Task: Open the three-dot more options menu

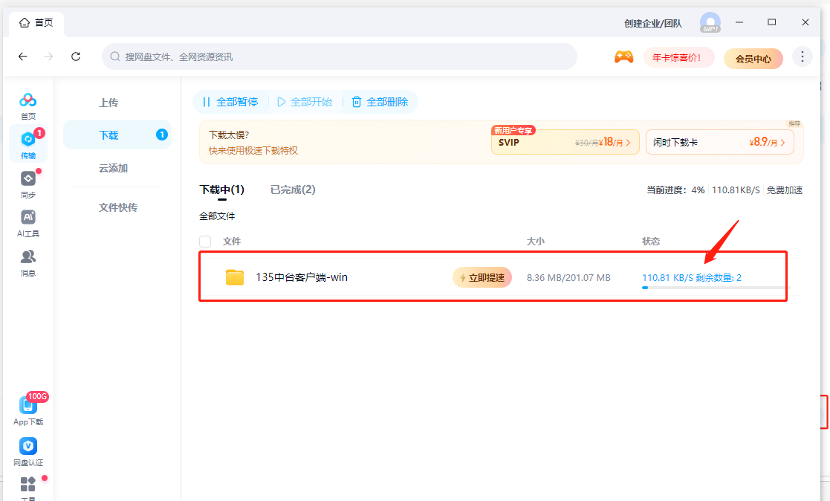Action: coord(802,56)
